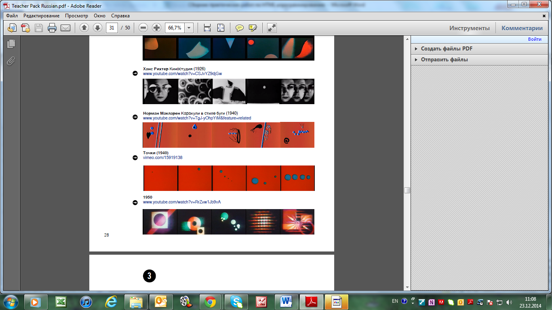552x310 pixels.
Task: Click the zoom percentage field 66,7%
Action: click(175, 28)
